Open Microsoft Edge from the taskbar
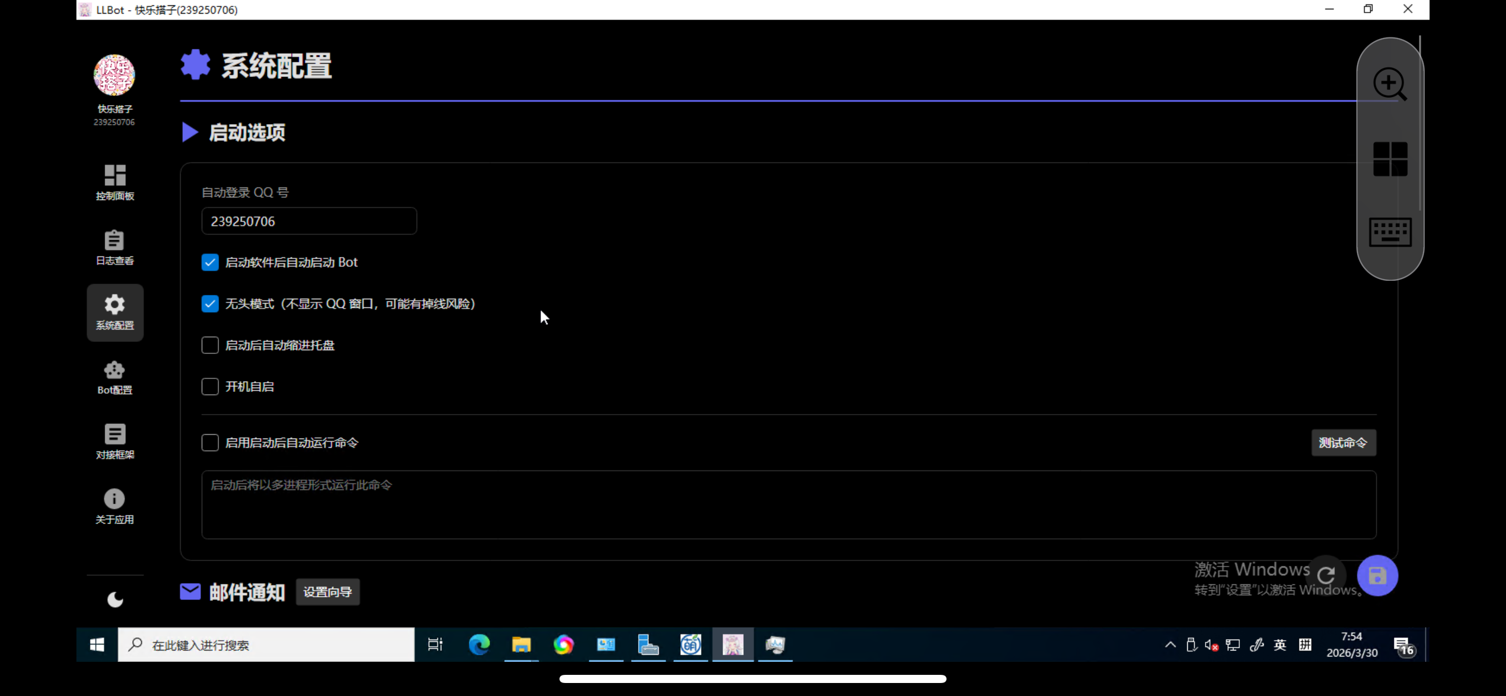Image resolution: width=1506 pixels, height=696 pixels. pos(479,645)
